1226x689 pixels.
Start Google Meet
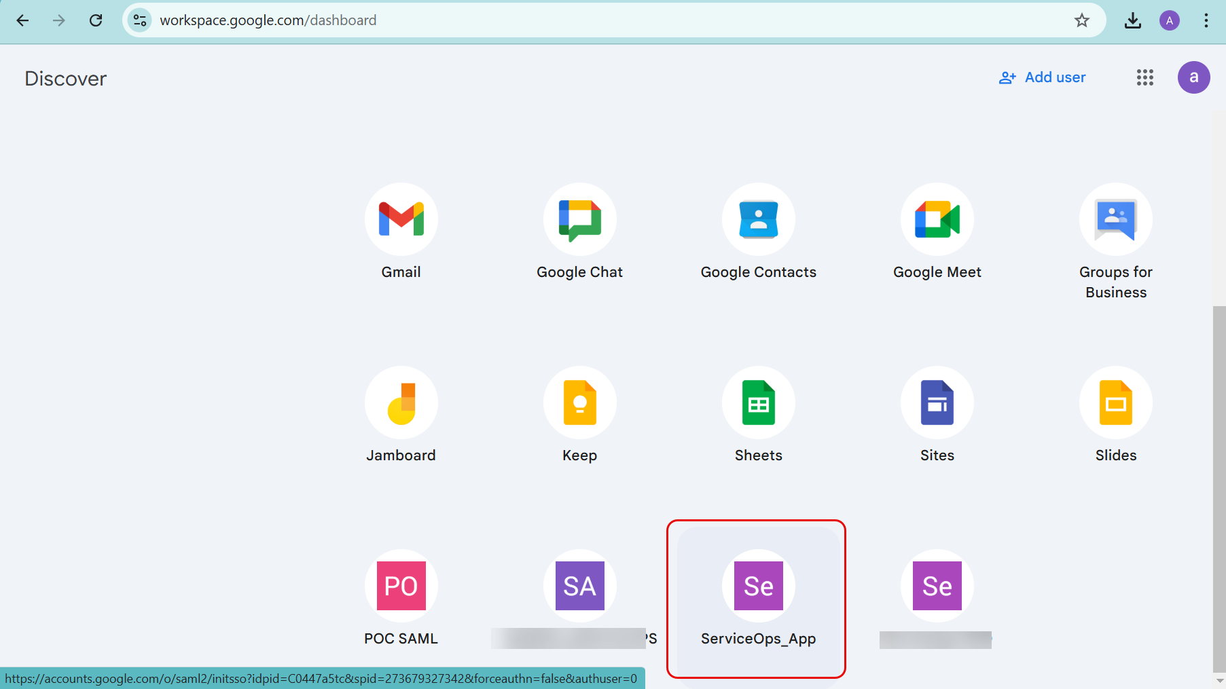tap(937, 219)
